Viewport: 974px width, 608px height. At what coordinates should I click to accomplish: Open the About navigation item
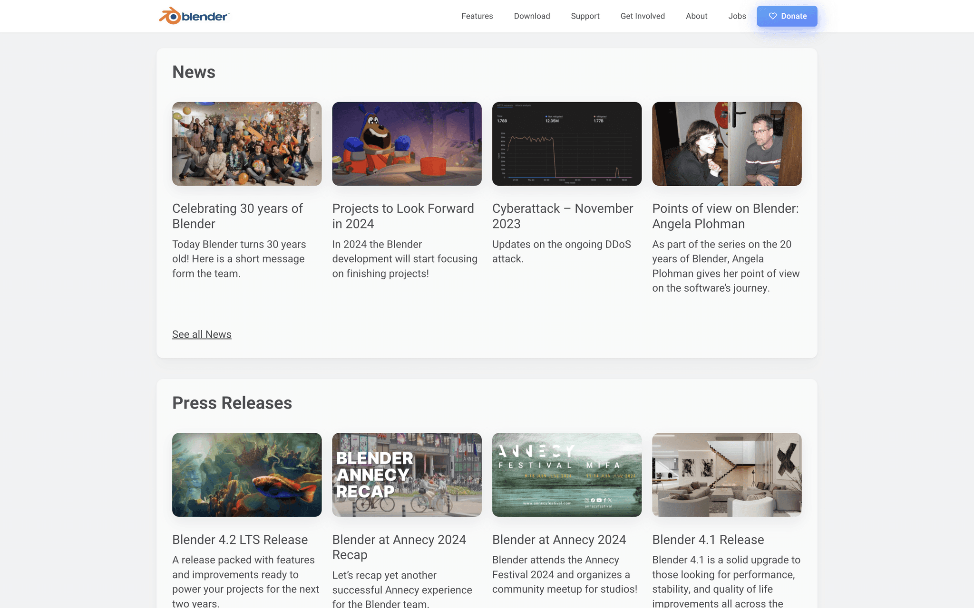click(x=696, y=16)
